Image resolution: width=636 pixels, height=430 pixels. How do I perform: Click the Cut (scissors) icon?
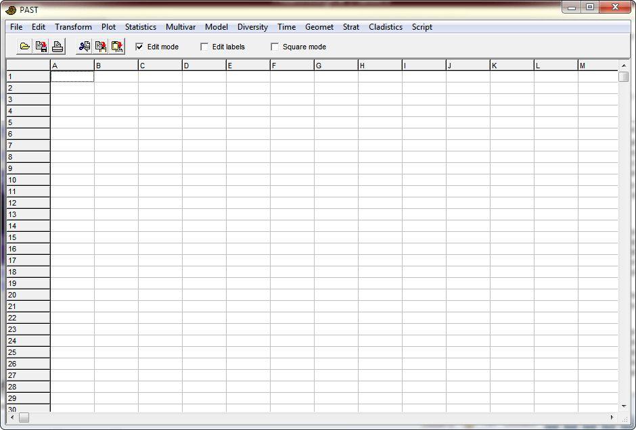click(x=85, y=47)
